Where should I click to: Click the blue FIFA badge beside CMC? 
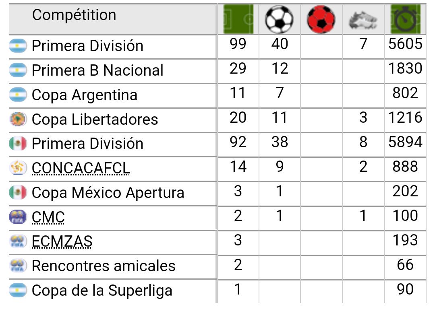18,217
